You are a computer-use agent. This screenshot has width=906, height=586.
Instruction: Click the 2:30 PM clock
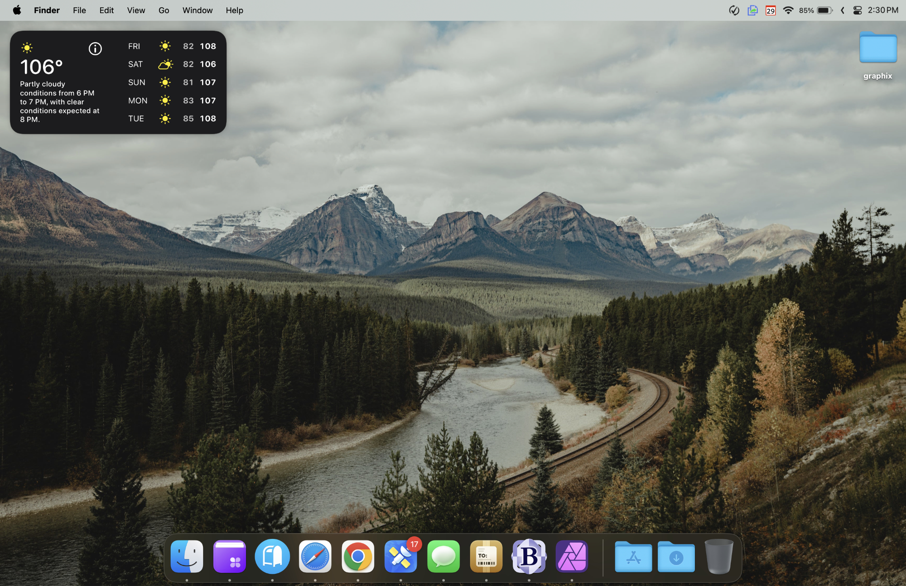coord(882,10)
